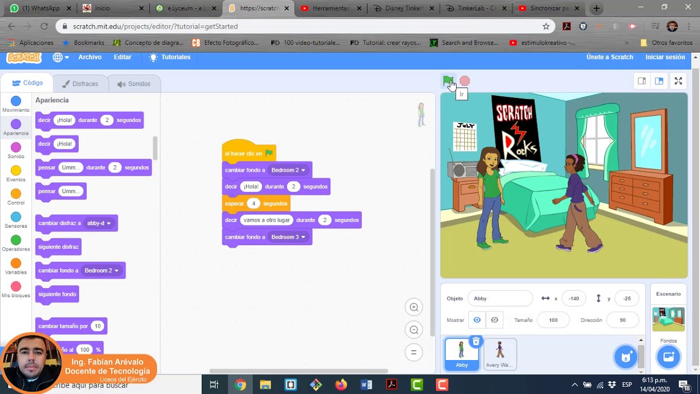Click the 'al hacer clic en' flag hat block
This screenshot has width=700, height=394.
point(249,151)
